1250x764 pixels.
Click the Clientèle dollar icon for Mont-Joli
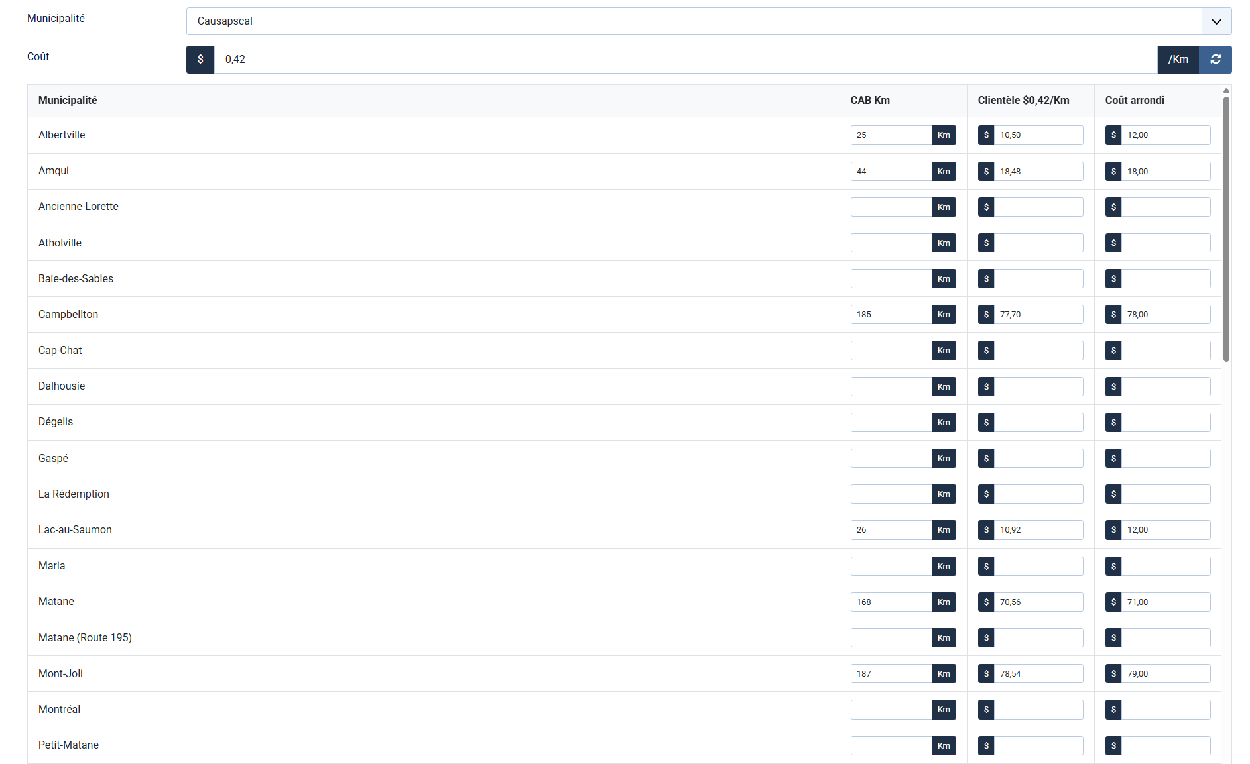pyautogui.click(x=986, y=674)
